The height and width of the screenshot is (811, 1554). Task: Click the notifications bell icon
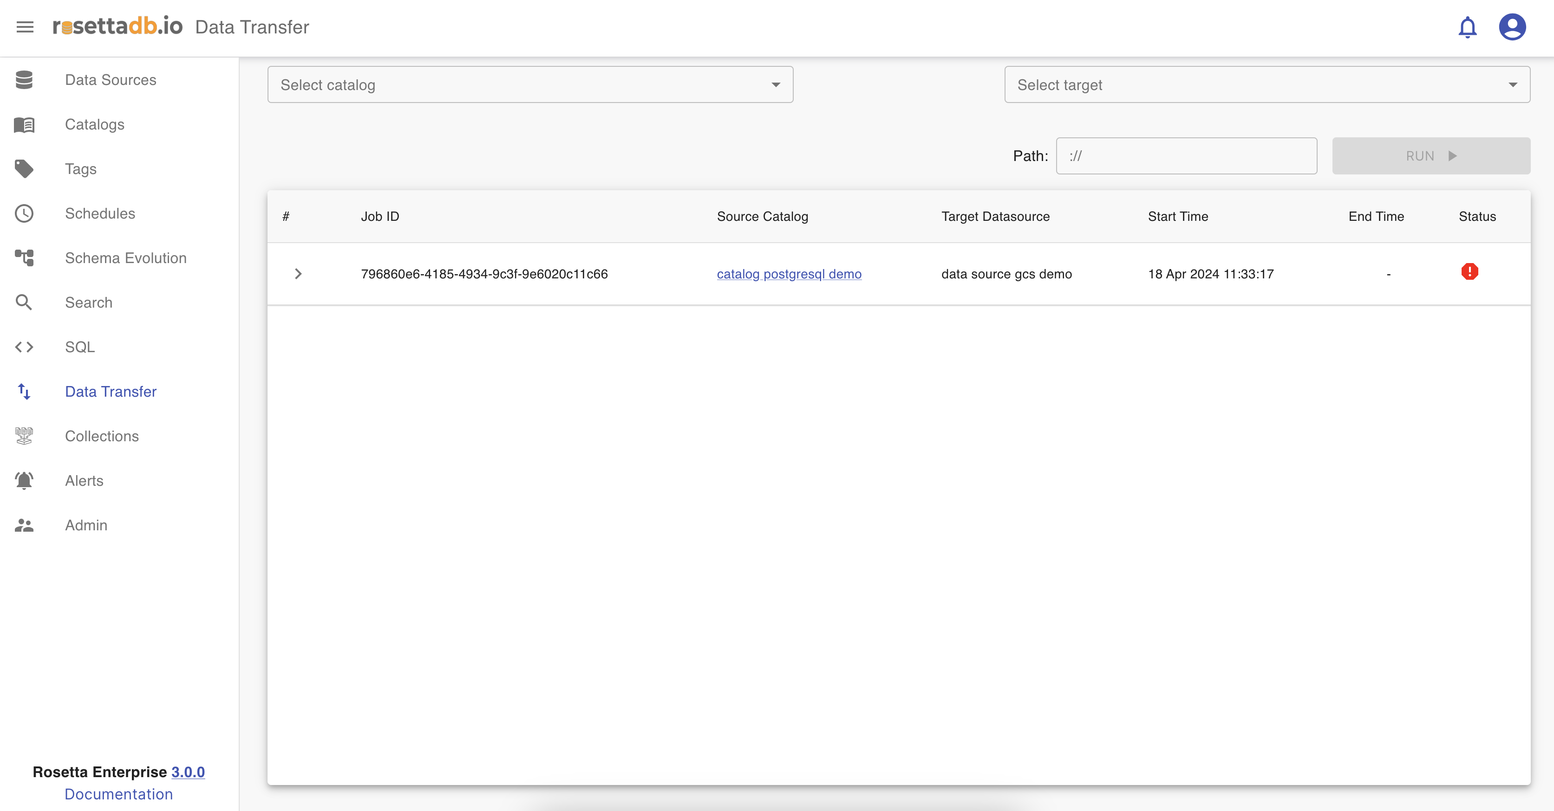(x=1467, y=27)
